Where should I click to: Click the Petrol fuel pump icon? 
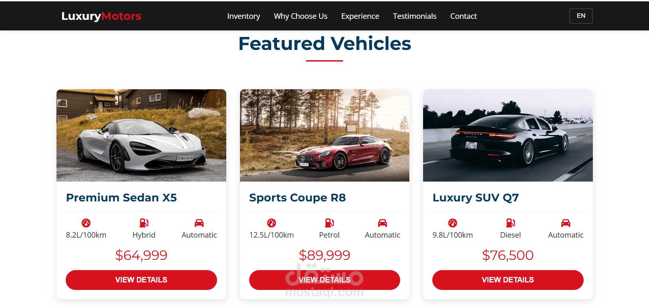(x=329, y=223)
